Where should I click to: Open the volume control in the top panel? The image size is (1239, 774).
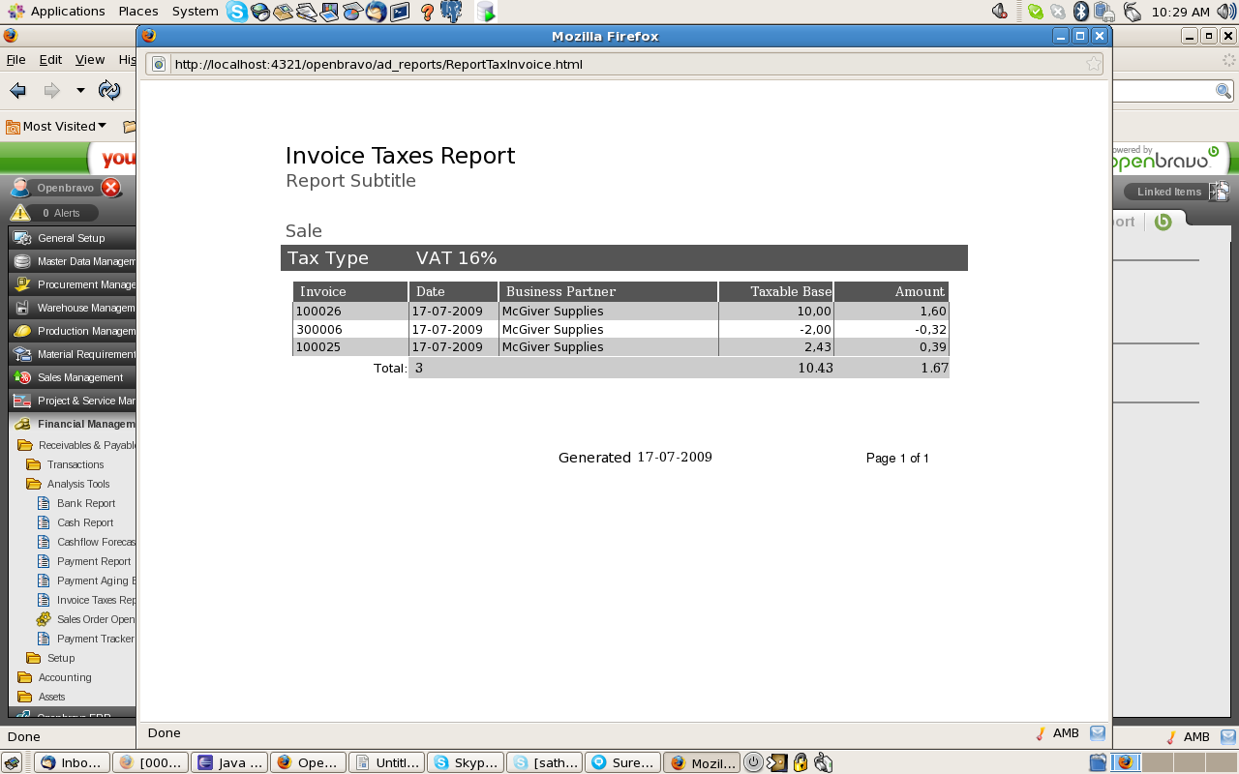(1226, 12)
